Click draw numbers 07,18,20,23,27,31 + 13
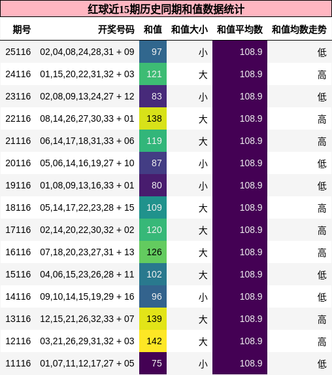Screen dimensions: 332x375 tap(87, 252)
